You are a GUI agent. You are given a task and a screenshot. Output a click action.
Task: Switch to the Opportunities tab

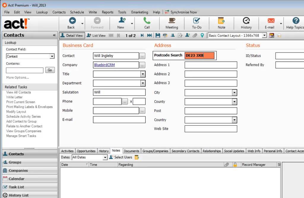86,151
